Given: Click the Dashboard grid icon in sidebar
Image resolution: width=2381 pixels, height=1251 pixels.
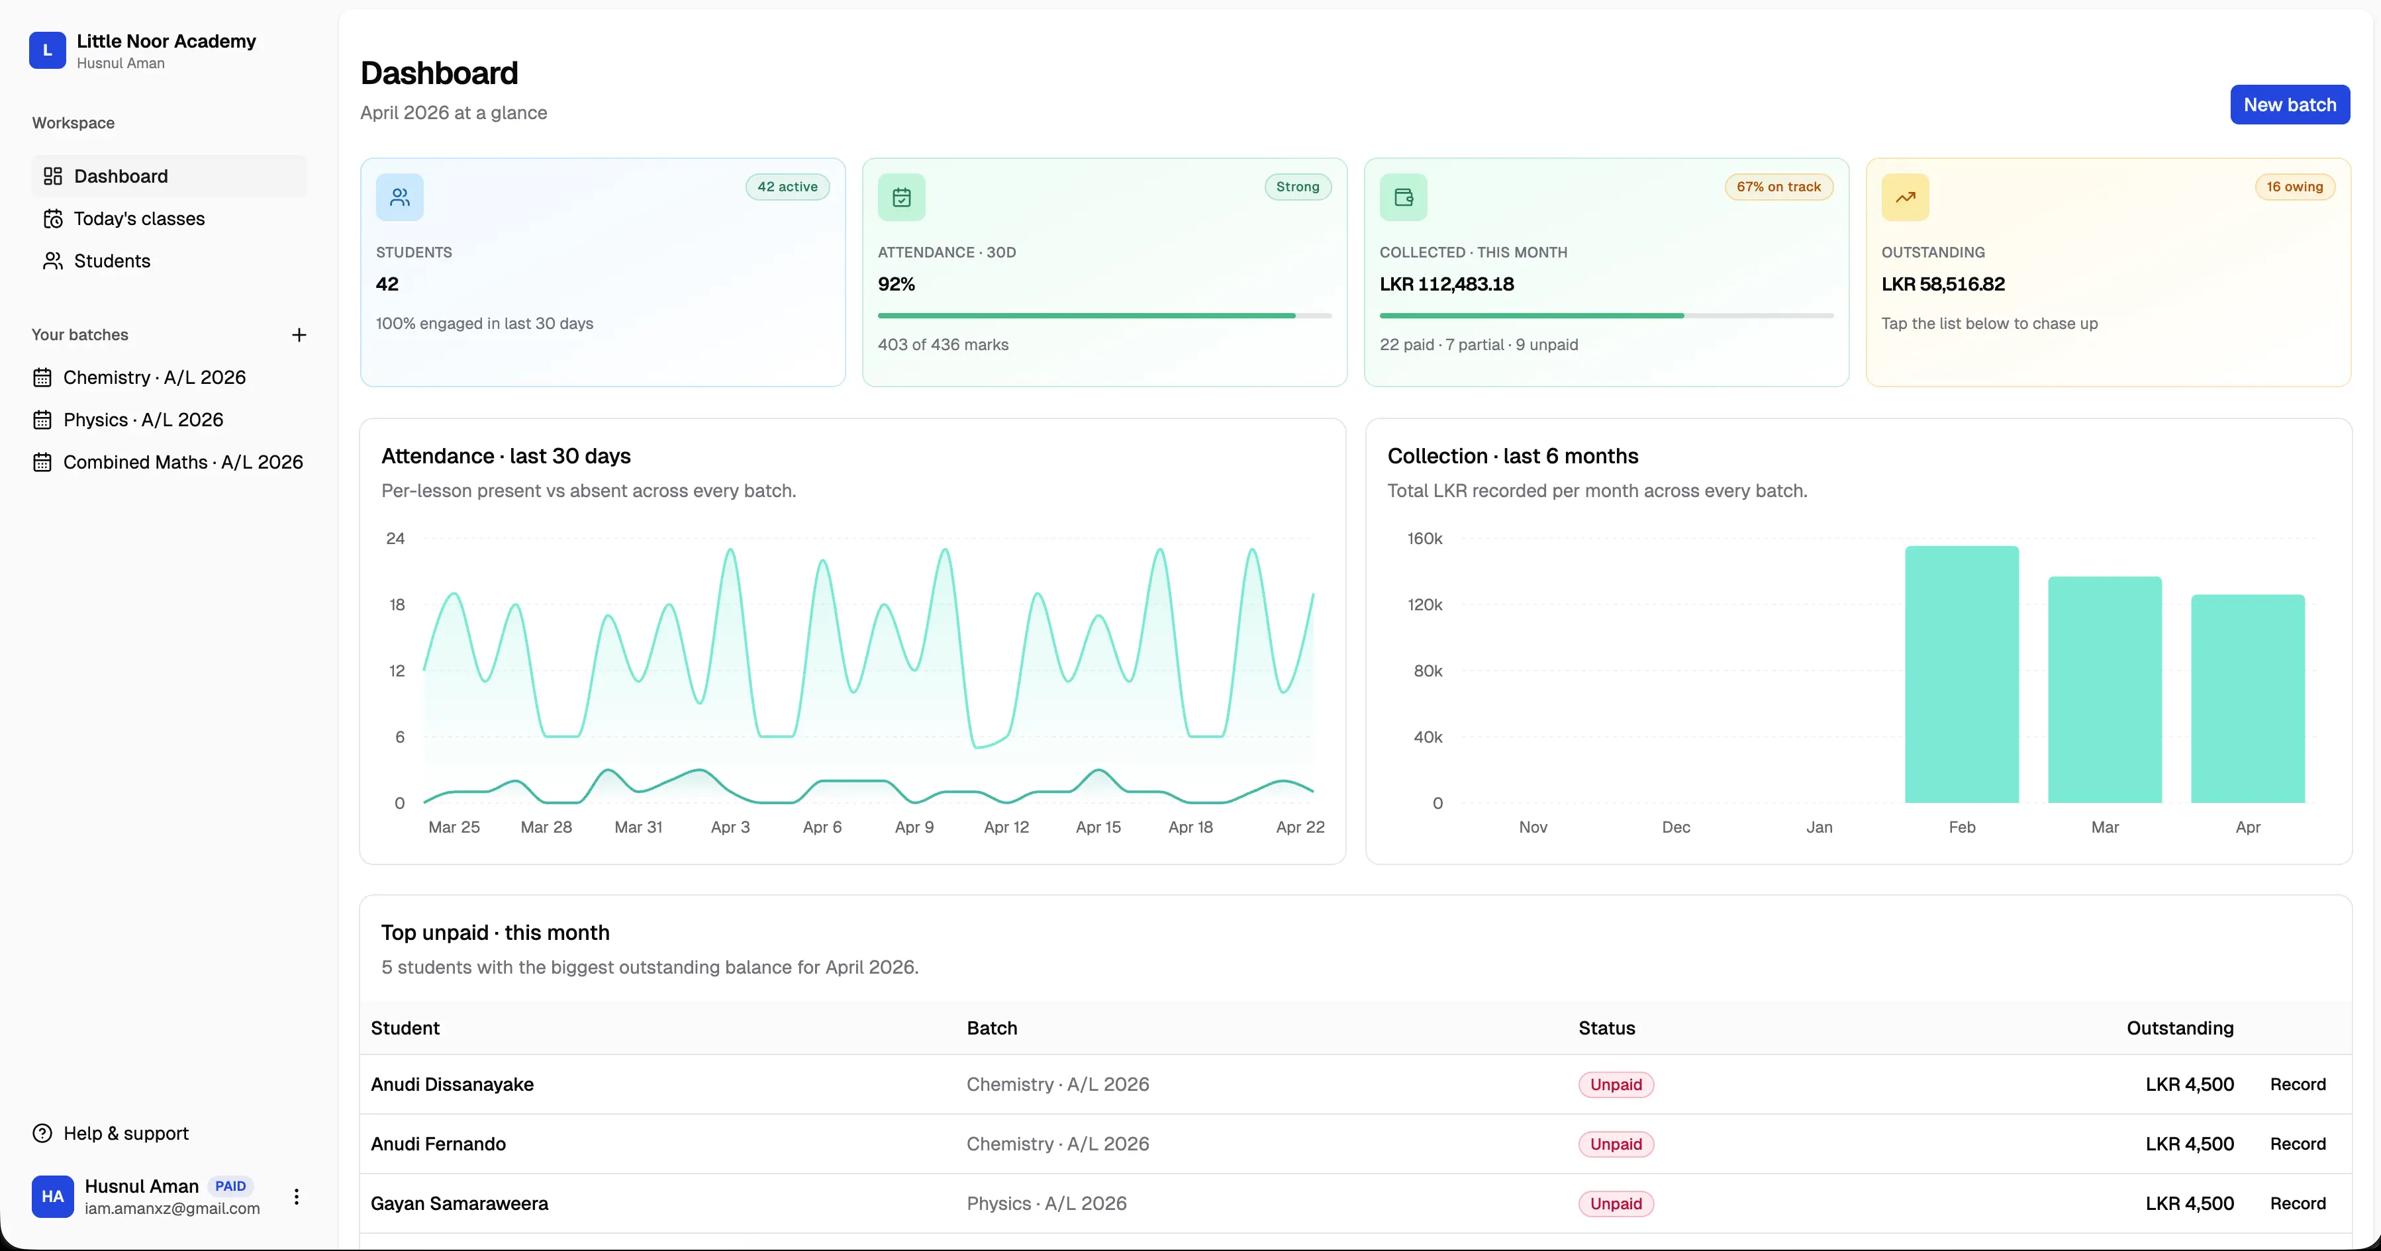Looking at the screenshot, I should 53,177.
